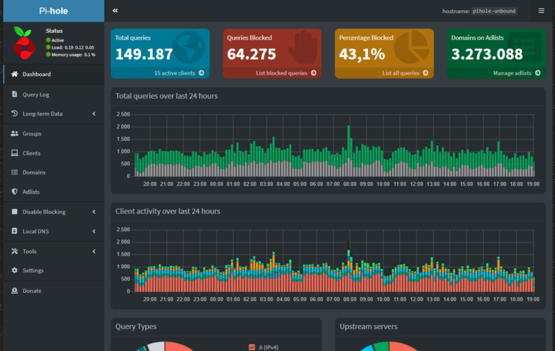Open the Dashboard menu item
The height and width of the screenshot is (351, 555).
coord(54,74)
